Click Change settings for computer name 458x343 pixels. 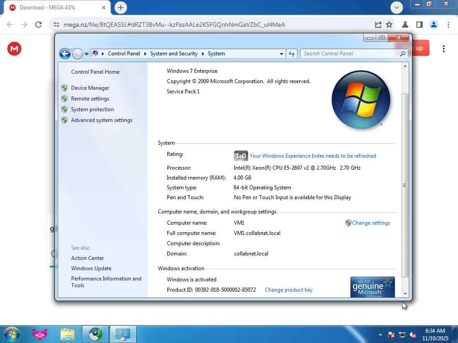(x=371, y=223)
